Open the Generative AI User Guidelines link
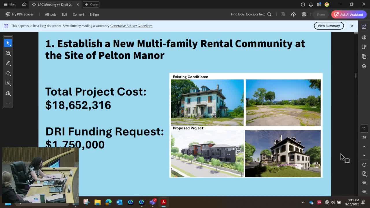The width and height of the screenshot is (370, 208). pos(131,26)
